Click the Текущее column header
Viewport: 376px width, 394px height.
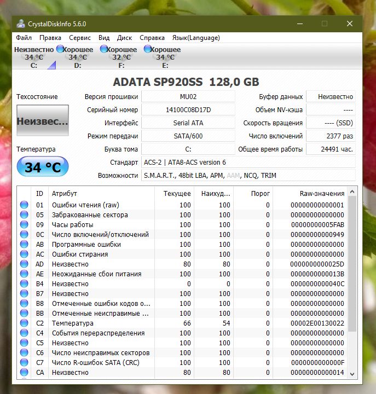174,194
